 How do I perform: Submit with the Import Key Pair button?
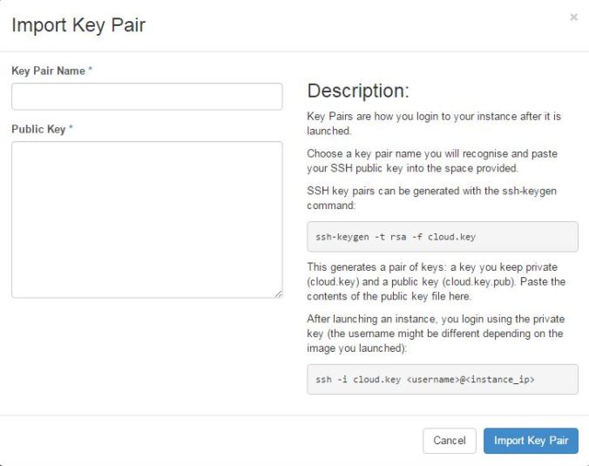click(531, 441)
